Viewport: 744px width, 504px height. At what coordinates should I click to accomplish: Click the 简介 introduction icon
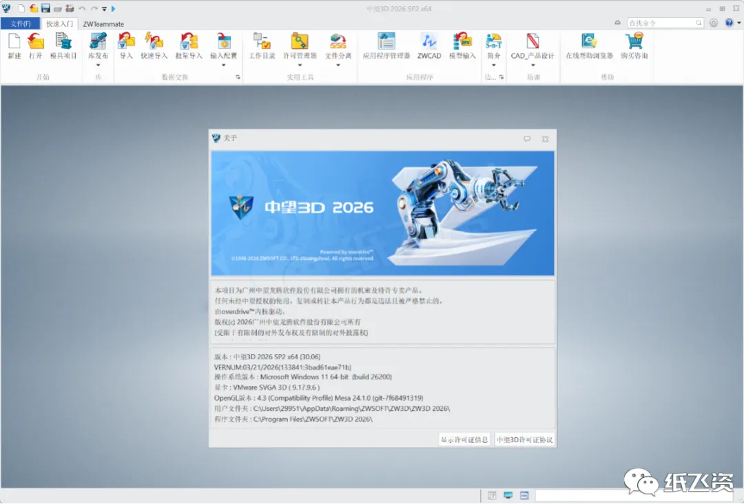click(493, 42)
